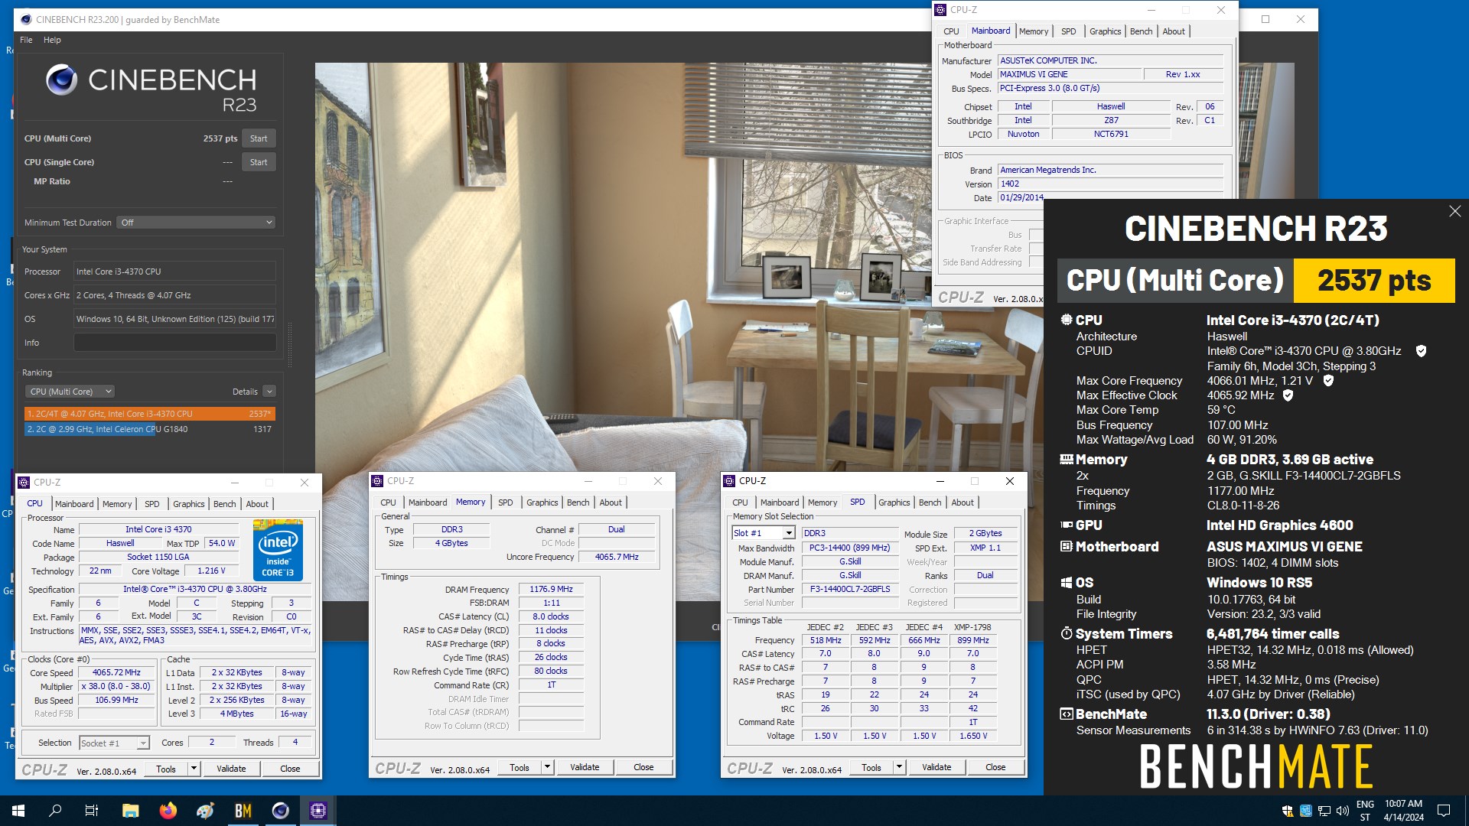Open the BenchMate app in the taskbar
Viewport: 1469px width, 826px height.
coord(243,811)
